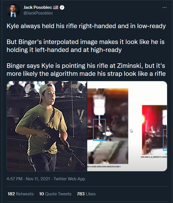Image resolution: width=173 pixels, height=203 pixels.
Task: Open the three-dot more options menu
Action: pos(164,7)
